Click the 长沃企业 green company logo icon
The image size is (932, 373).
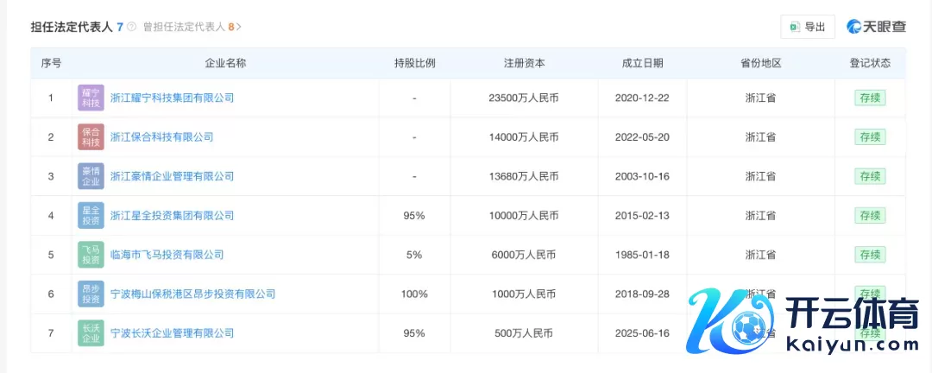coord(91,332)
